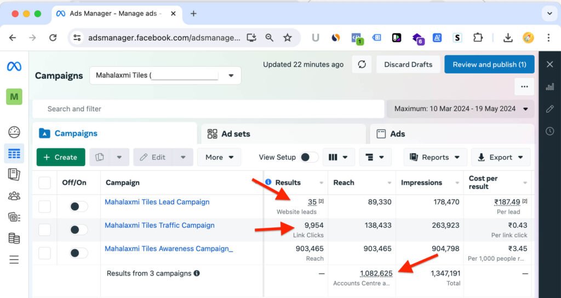Close the right side panel with X

[550, 65]
